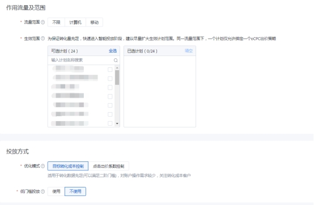Click help icon next to 低门槛投放
The image size is (314, 205).
click(43, 191)
